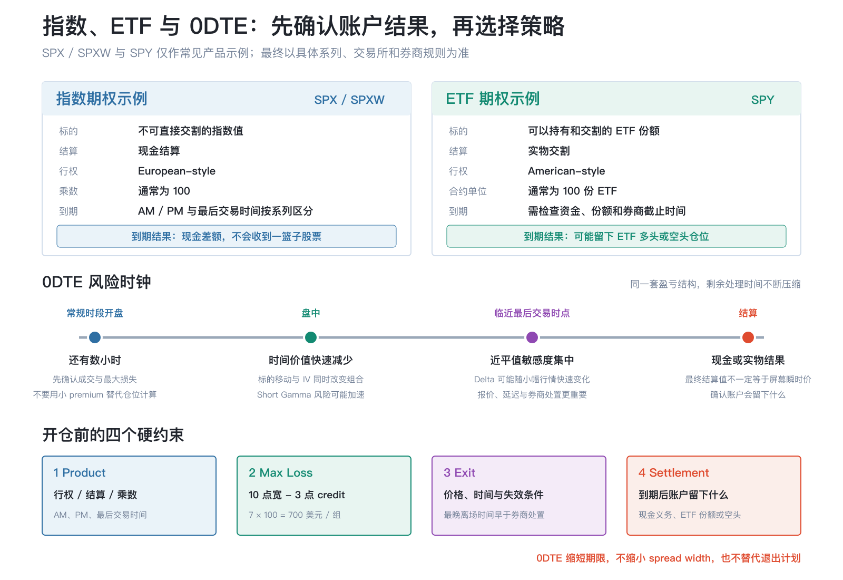
Task: Click Delta 可能随小幅行情快速变化 text
Action: click(532, 379)
